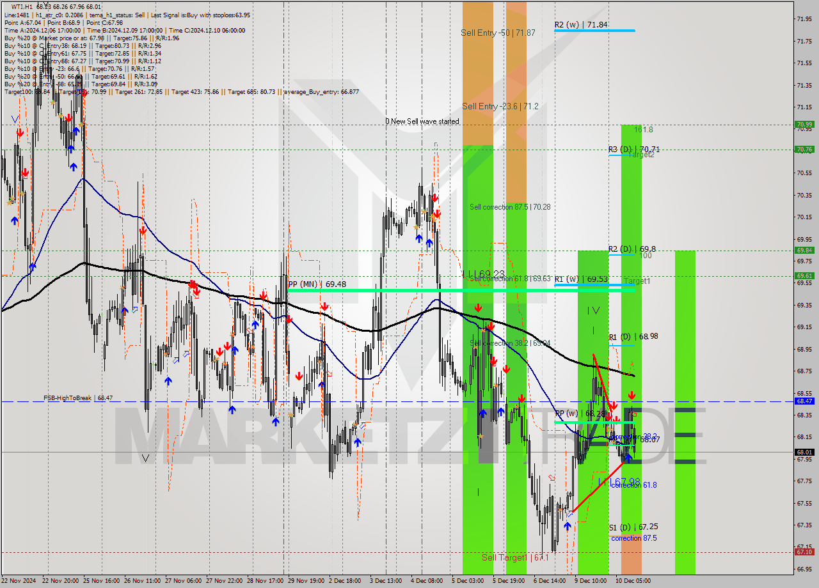Click the red 67.10 price tag on the axis
The width and height of the screenshot is (819, 588).
tap(804, 552)
